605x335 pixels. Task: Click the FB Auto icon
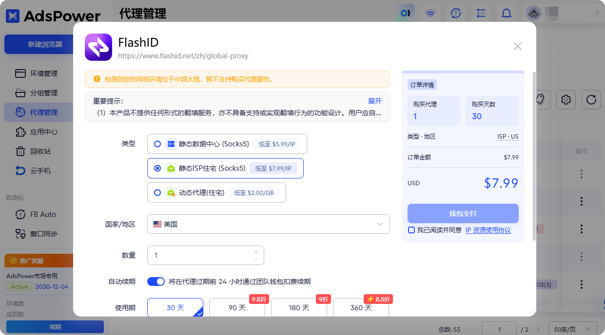(x=20, y=214)
